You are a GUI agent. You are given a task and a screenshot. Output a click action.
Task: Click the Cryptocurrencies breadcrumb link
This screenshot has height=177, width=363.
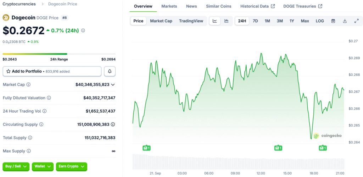pyautogui.click(x=19, y=4)
